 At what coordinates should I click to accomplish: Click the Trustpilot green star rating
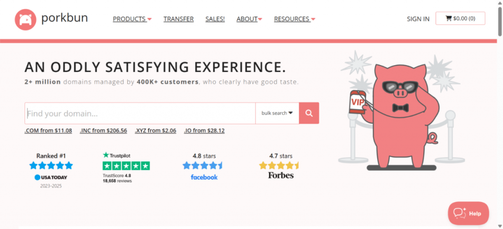(x=126, y=166)
